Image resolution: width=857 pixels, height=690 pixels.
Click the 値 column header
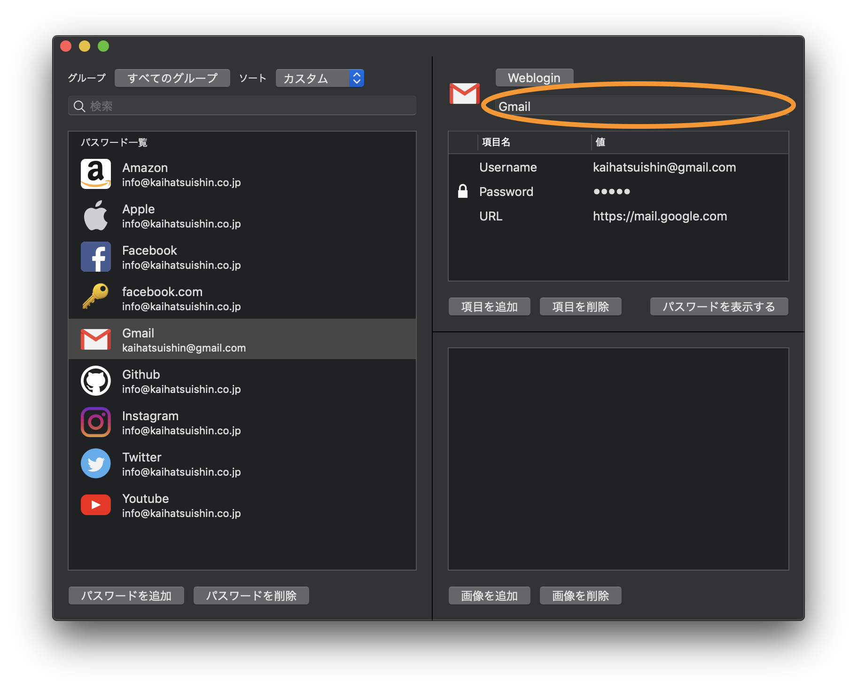600,142
